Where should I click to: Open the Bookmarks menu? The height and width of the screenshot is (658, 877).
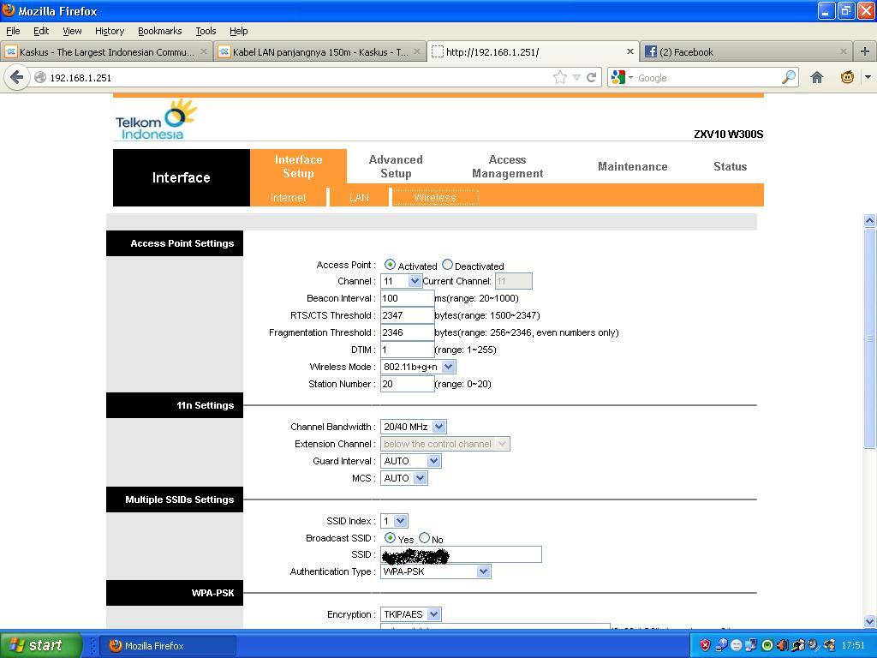[159, 31]
